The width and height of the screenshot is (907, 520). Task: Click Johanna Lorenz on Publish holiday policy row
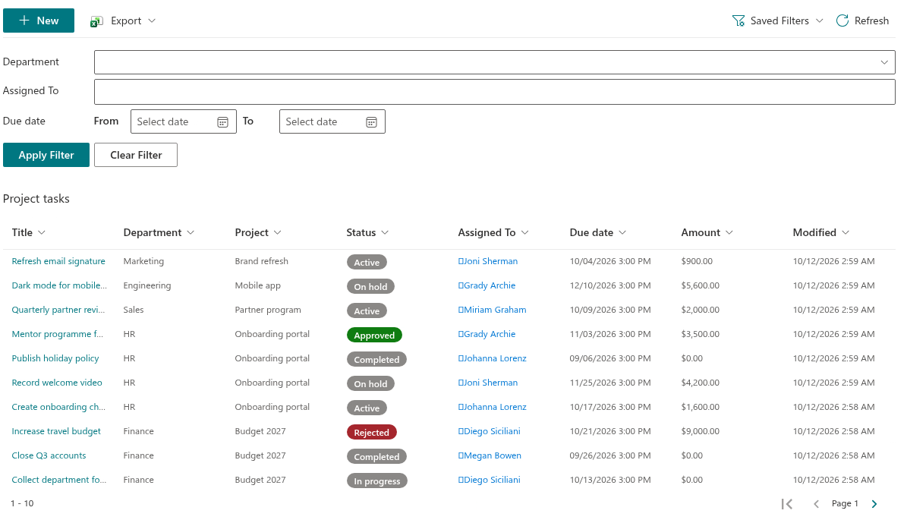click(x=493, y=358)
